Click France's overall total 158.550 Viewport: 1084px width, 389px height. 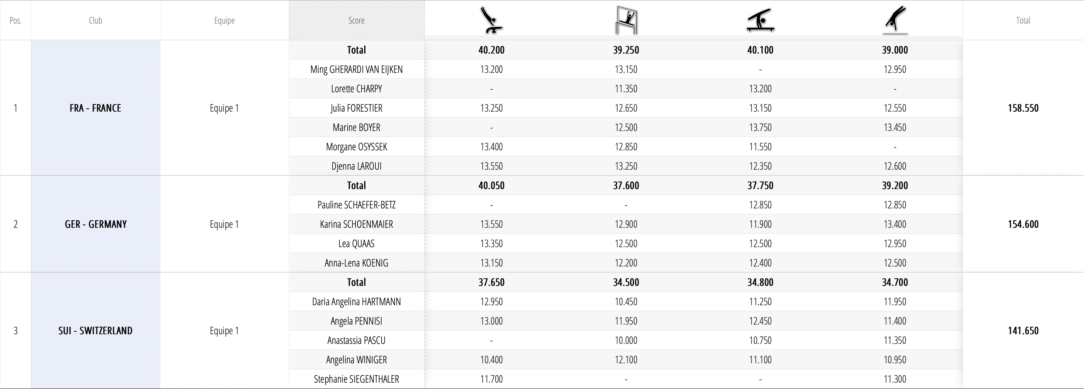coord(1023,108)
